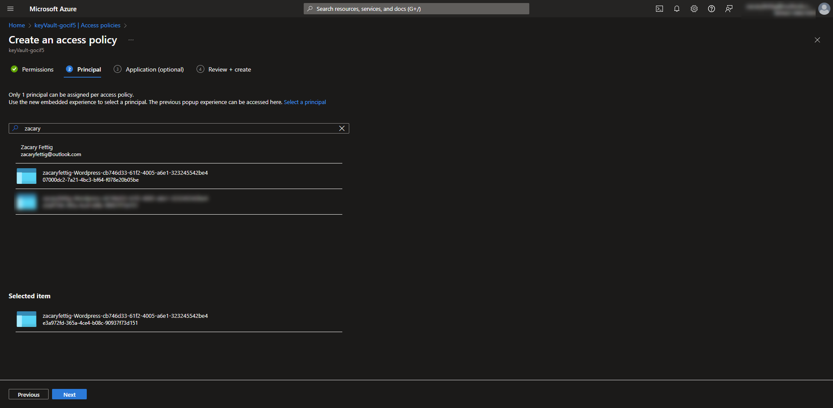The width and height of the screenshot is (833, 408).
Task: Click into the principal search field
Action: [x=179, y=128]
